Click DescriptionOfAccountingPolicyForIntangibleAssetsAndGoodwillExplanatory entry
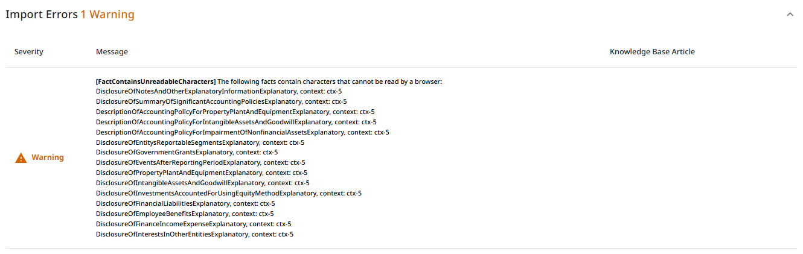 [x=236, y=122]
